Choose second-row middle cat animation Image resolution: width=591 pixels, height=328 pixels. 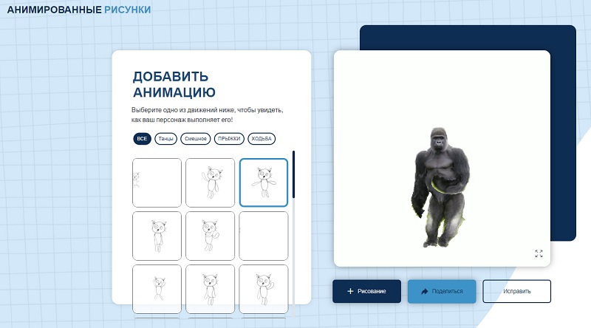point(210,236)
